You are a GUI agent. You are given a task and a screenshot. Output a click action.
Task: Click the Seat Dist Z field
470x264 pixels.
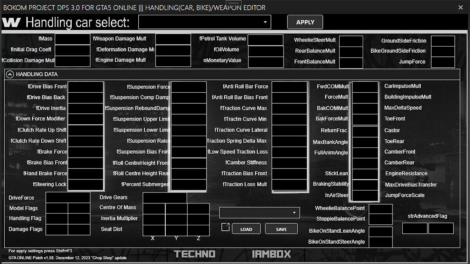pyautogui.click(x=199, y=230)
